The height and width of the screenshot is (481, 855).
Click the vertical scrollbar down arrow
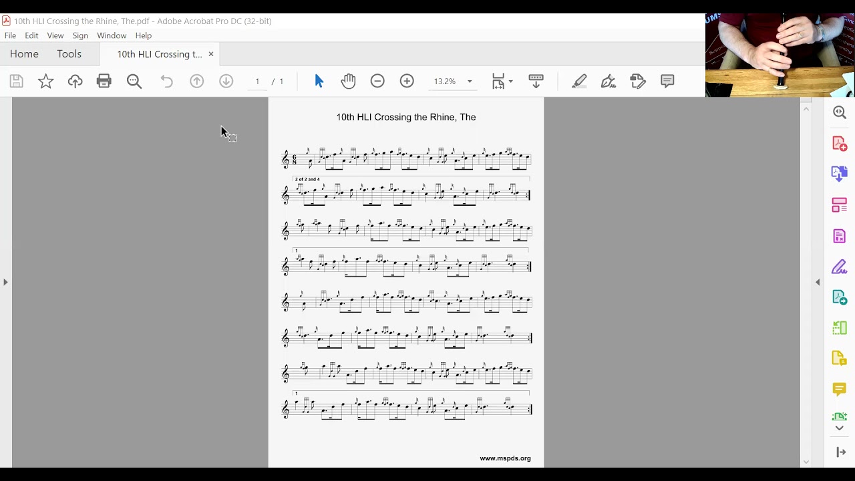coord(806,462)
